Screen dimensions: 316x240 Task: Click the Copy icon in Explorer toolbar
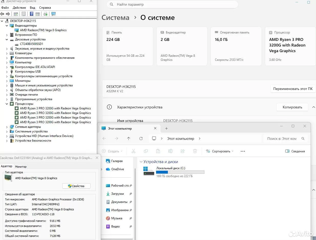[x=146, y=151]
